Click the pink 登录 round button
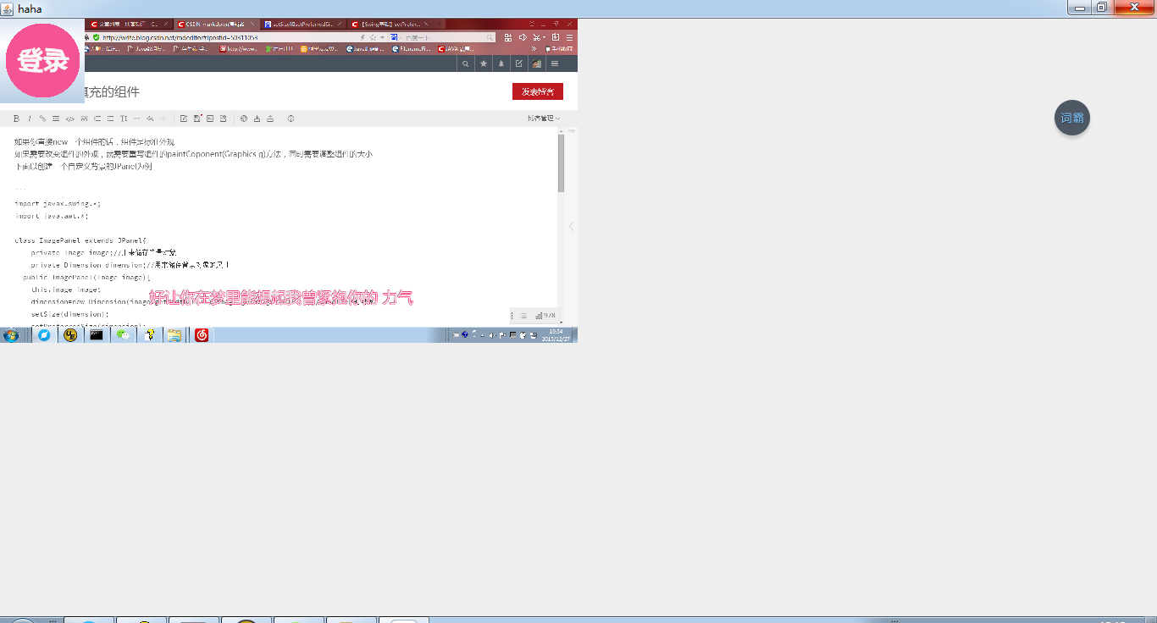This screenshot has height=623, width=1157. coord(44,61)
